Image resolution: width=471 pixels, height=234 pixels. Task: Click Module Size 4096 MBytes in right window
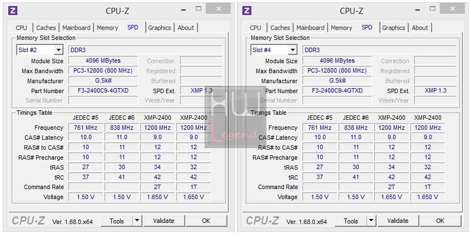pyautogui.click(x=337, y=60)
